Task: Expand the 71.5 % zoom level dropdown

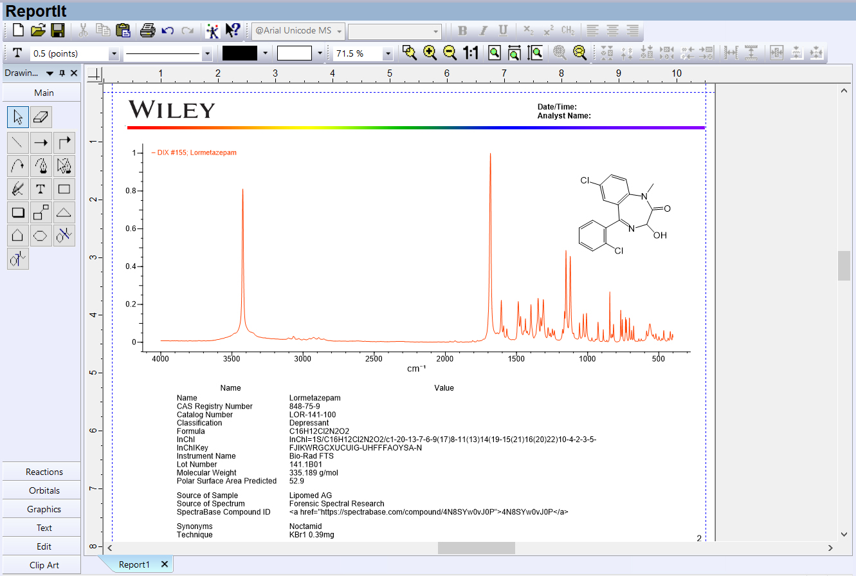Action: [x=388, y=54]
